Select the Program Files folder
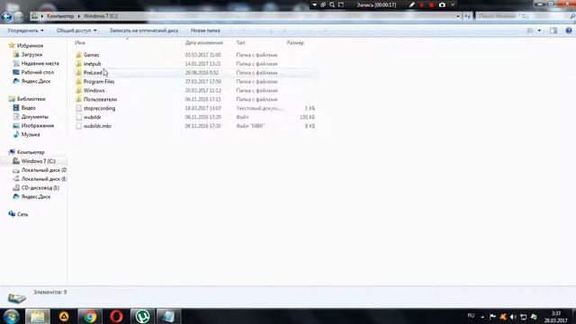Viewport: 576px width, 324px height. point(99,81)
